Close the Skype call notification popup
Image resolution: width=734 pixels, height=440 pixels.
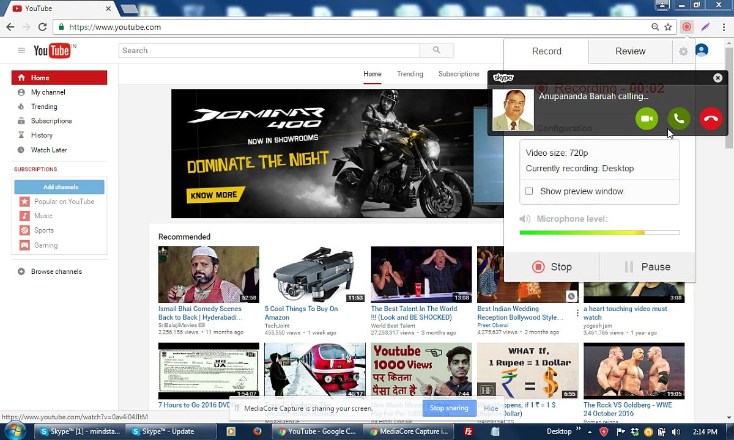pyautogui.click(x=717, y=78)
